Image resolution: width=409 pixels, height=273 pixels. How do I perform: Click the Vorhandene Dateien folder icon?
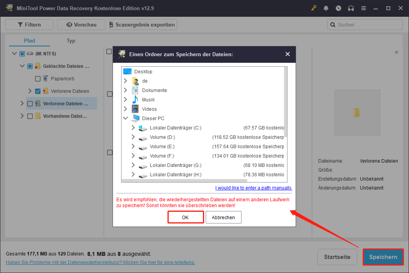coord(38,116)
